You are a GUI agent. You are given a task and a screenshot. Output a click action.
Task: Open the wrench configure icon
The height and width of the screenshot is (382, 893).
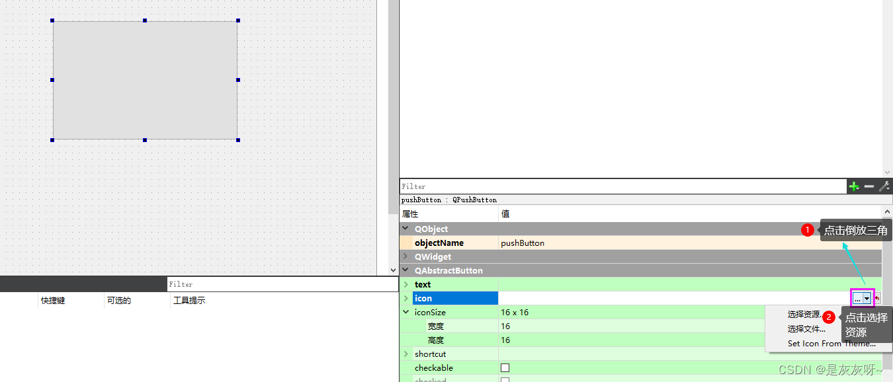[x=884, y=187]
